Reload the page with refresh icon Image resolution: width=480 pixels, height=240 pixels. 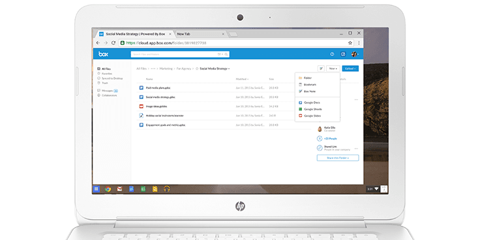113,43
